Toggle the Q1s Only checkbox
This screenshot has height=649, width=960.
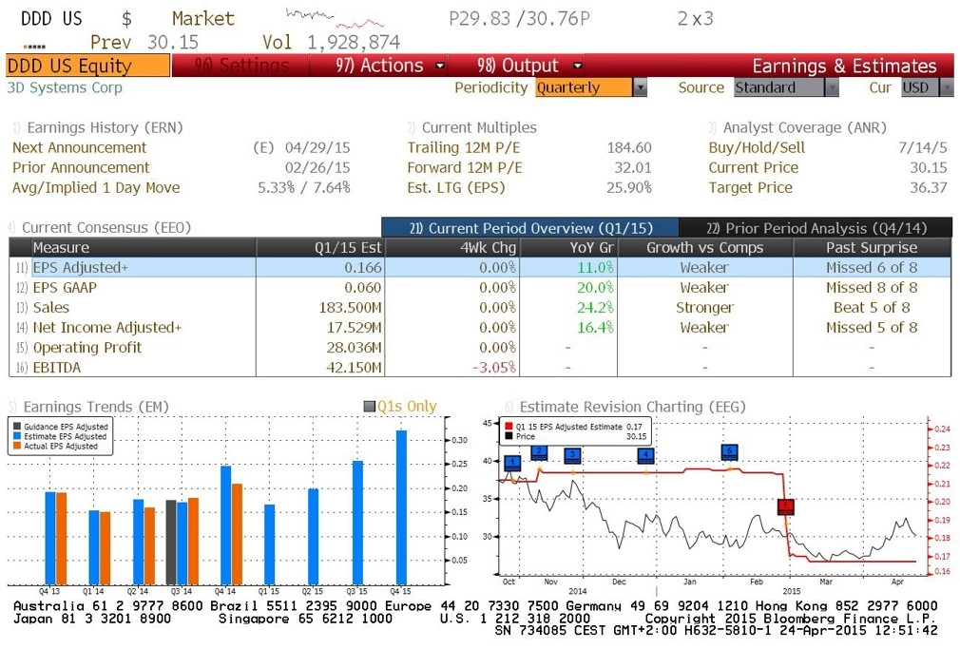[x=369, y=407]
